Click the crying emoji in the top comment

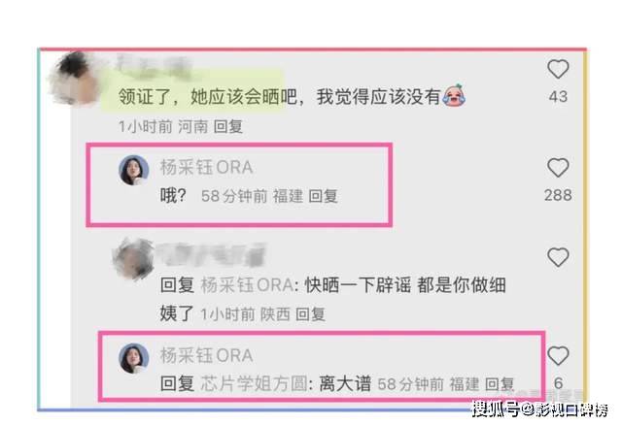pyautogui.click(x=454, y=95)
